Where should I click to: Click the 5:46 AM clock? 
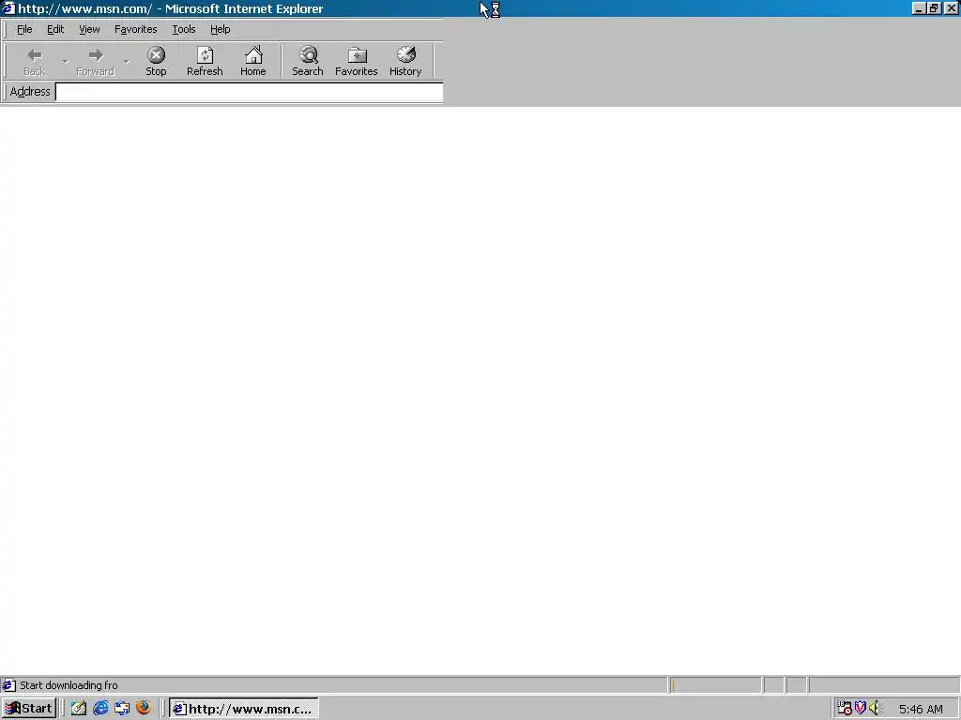[x=921, y=709]
